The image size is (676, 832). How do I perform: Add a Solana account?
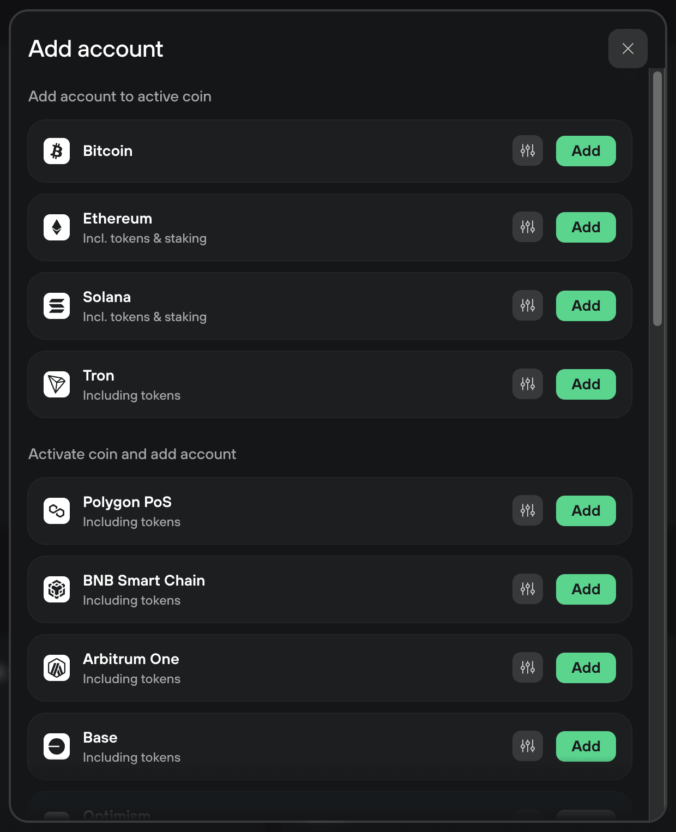click(586, 306)
